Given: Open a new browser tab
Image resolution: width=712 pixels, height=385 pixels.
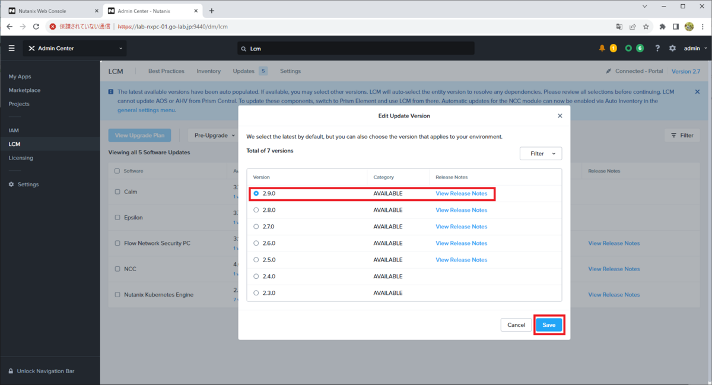Looking at the screenshot, I should (x=212, y=11).
